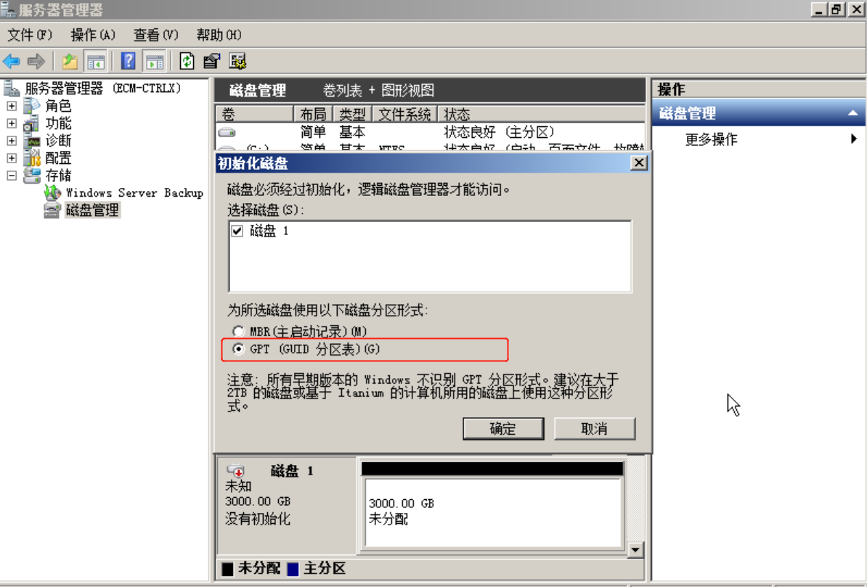Click the Diagnostics node icon in tree
The height and width of the screenshot is (587, 867).
point(32,141)
